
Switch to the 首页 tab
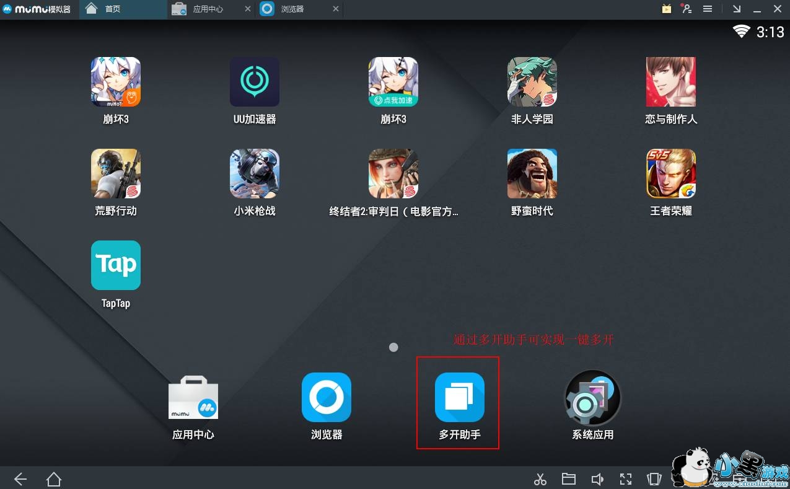coord(123,9)
